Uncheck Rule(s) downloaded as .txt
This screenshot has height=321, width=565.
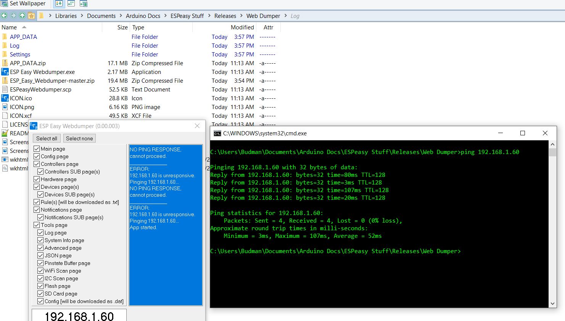[x=37, y=202]
